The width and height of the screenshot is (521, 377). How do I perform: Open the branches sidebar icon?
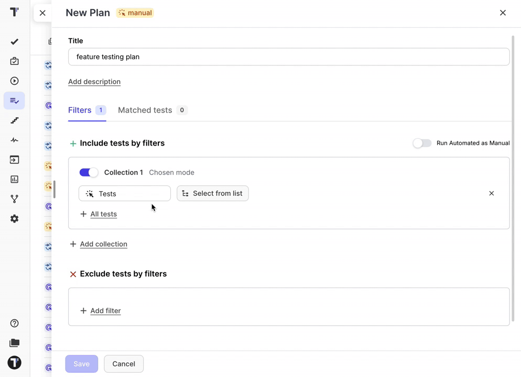point(14,198)
